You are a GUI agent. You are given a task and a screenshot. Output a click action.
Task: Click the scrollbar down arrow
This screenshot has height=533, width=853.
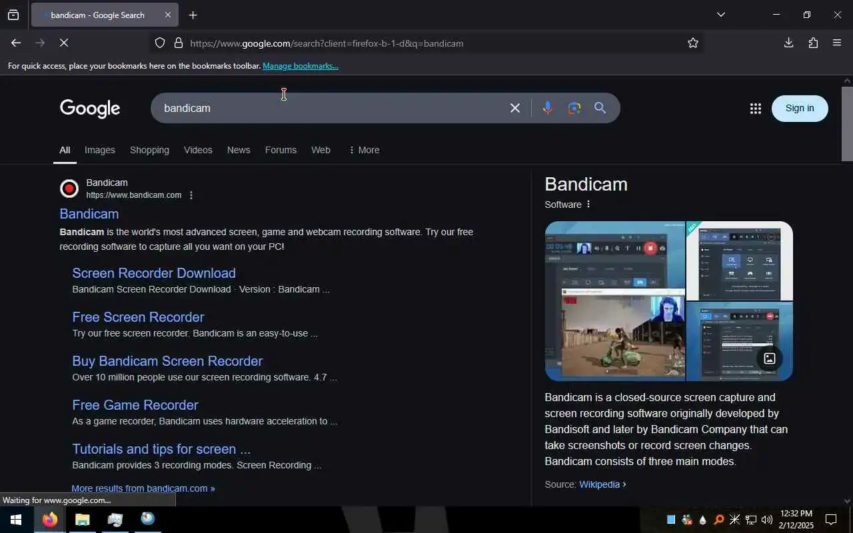coord(847,501)
